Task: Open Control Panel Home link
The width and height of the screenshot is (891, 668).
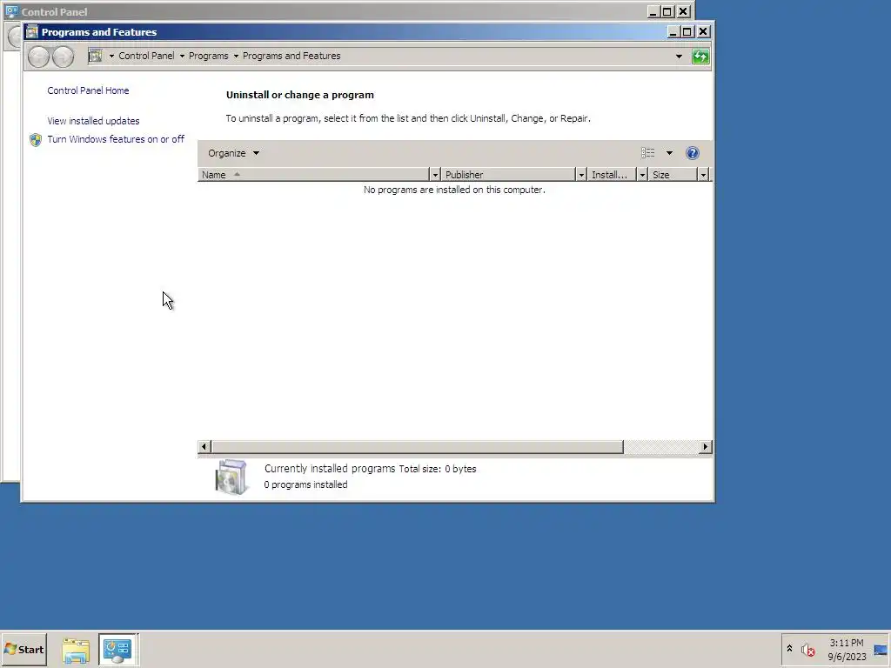Action: click(88, 90)
